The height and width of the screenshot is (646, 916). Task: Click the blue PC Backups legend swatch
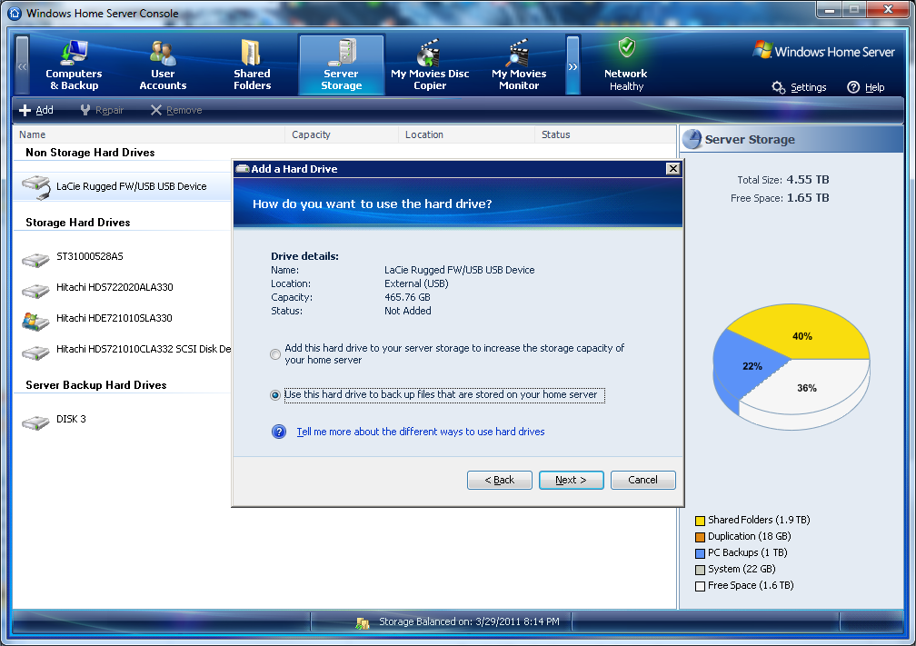tap(700, 553)
